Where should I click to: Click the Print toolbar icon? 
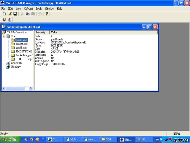click(x=40, y=14)
